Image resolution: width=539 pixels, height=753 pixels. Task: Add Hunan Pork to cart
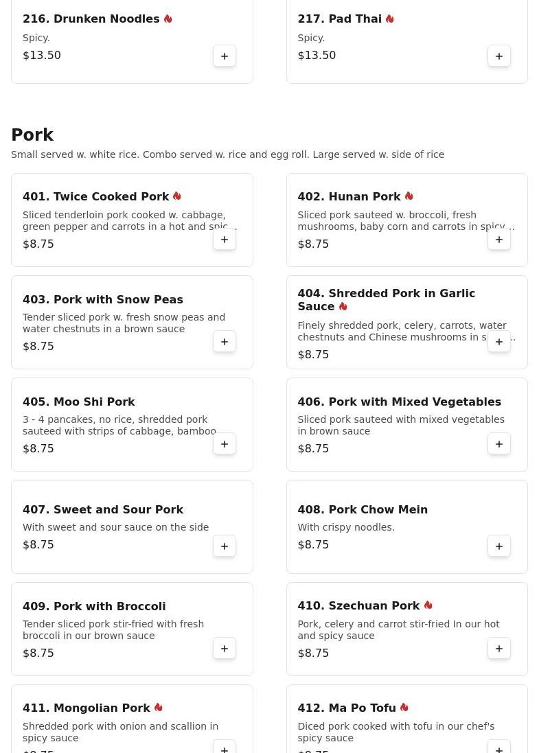[x=499, y=240]
